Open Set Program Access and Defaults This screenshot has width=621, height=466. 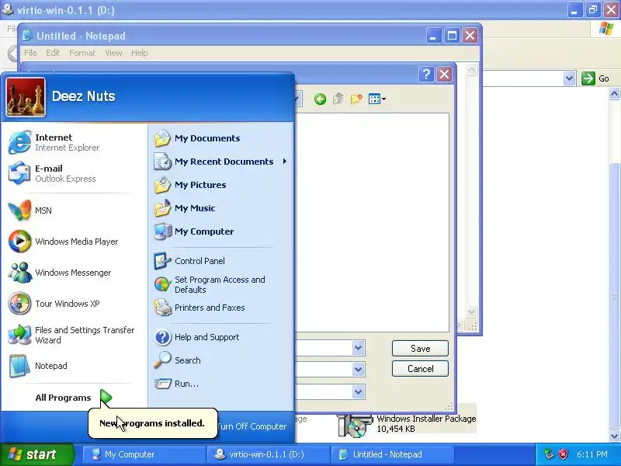pyautogui.click(x=210, y=284)
